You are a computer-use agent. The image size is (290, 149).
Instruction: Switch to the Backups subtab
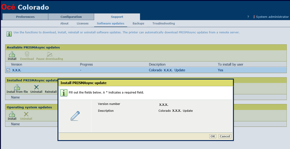click(x=138, y=23)
